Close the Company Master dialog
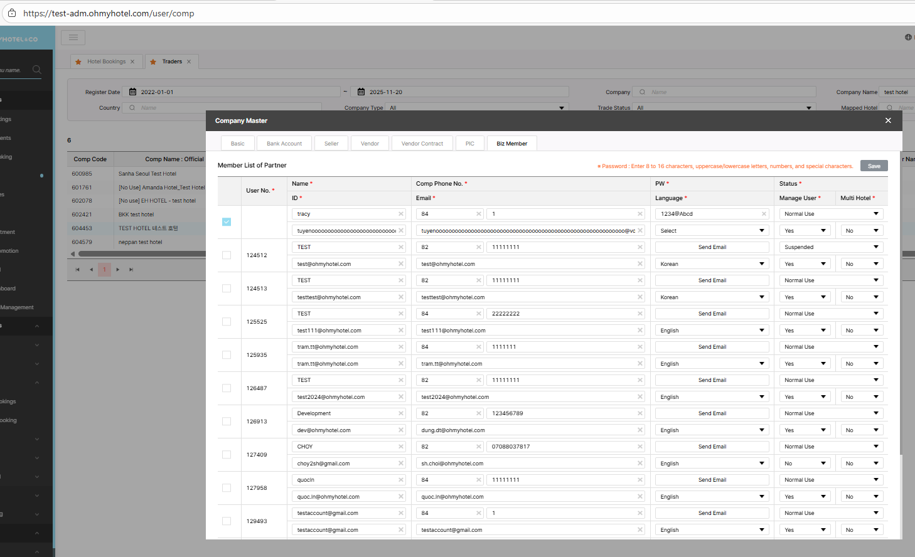The width and height of the screenshot is (915, 557). point(887,120)
